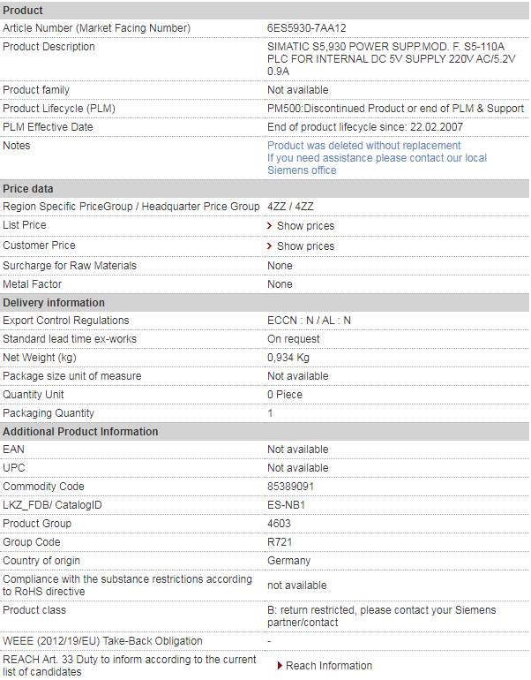Click the country of origin value Germany
Image resolution: width=531 pixels, height=680 pixels.
(289, 561)
